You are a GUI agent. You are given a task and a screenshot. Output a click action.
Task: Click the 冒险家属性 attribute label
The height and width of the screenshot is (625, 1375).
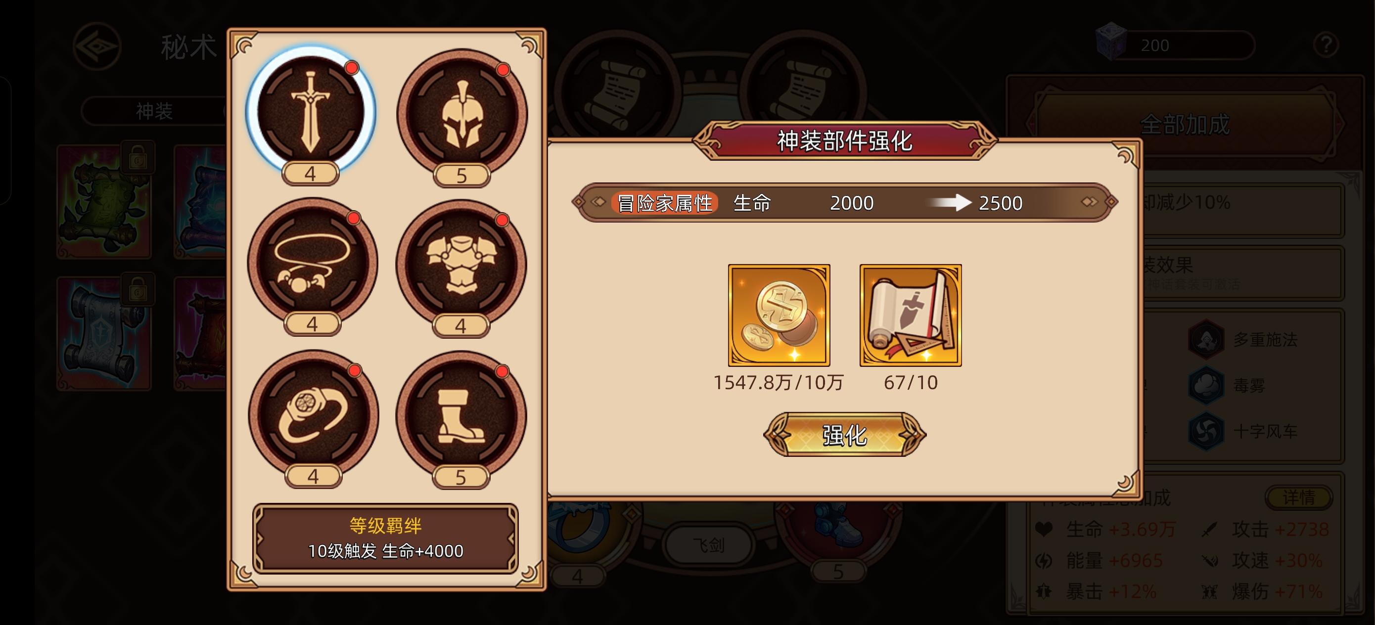665,203
